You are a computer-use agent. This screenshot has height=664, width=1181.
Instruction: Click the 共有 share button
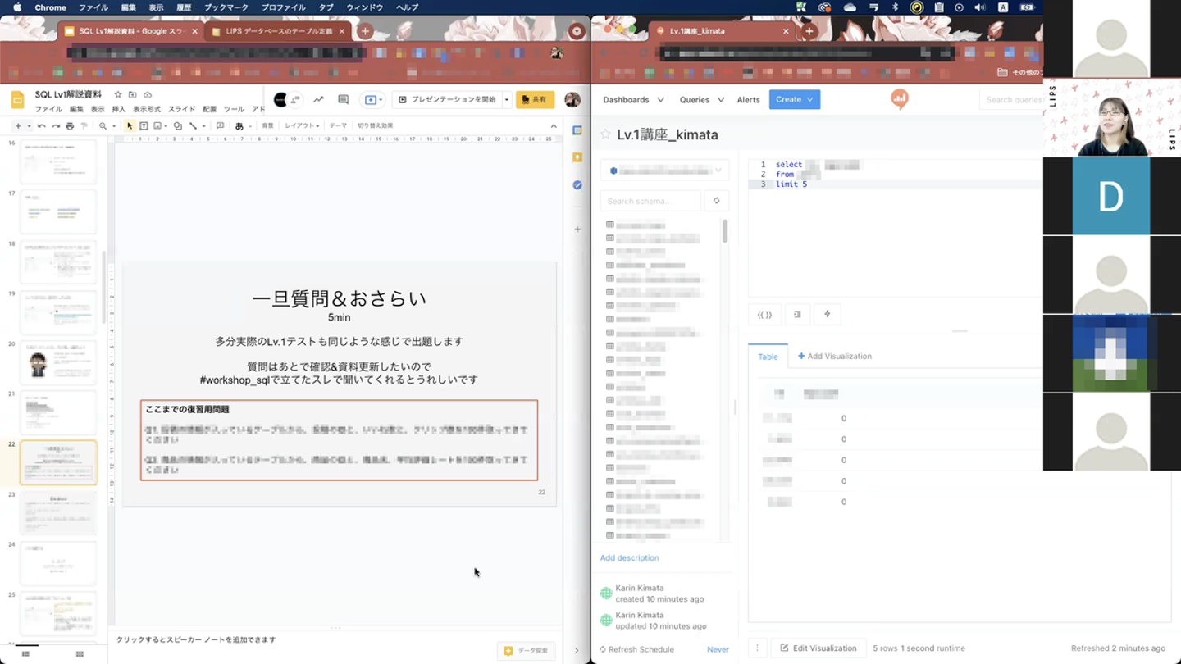pyautogui.click(x=535, y=100)
